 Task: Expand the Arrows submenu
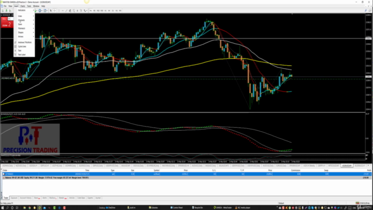pos(24,36)
